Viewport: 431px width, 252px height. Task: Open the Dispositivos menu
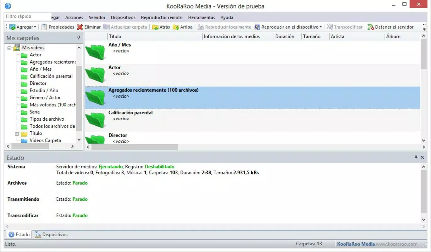[x=123, y=18]
